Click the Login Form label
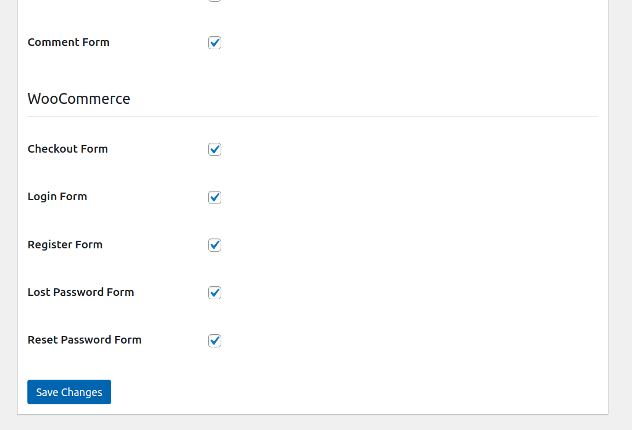 [58, 197]
